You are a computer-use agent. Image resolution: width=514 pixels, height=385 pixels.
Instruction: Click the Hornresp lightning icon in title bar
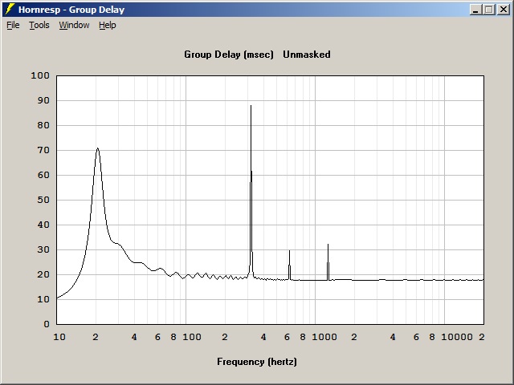point(10,10)
